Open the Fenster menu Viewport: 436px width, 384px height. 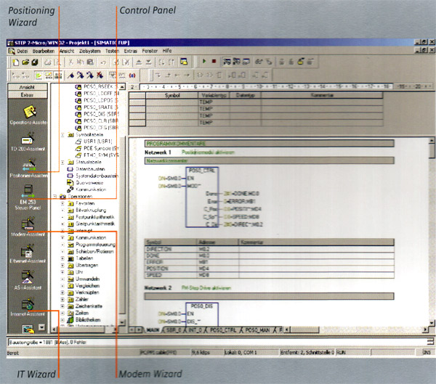point(150,51)
